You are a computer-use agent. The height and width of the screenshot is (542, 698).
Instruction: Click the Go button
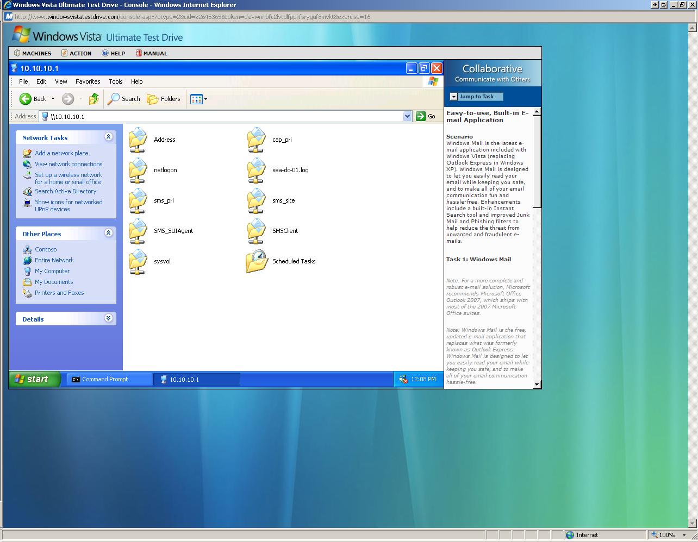[x=426, y=116]
